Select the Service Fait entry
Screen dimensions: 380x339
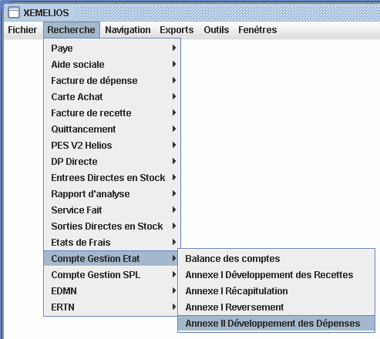point(113,210)
